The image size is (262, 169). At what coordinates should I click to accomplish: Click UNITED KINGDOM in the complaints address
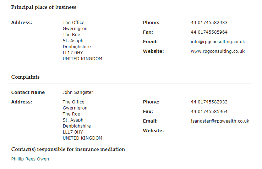click(x=82, y=138)
